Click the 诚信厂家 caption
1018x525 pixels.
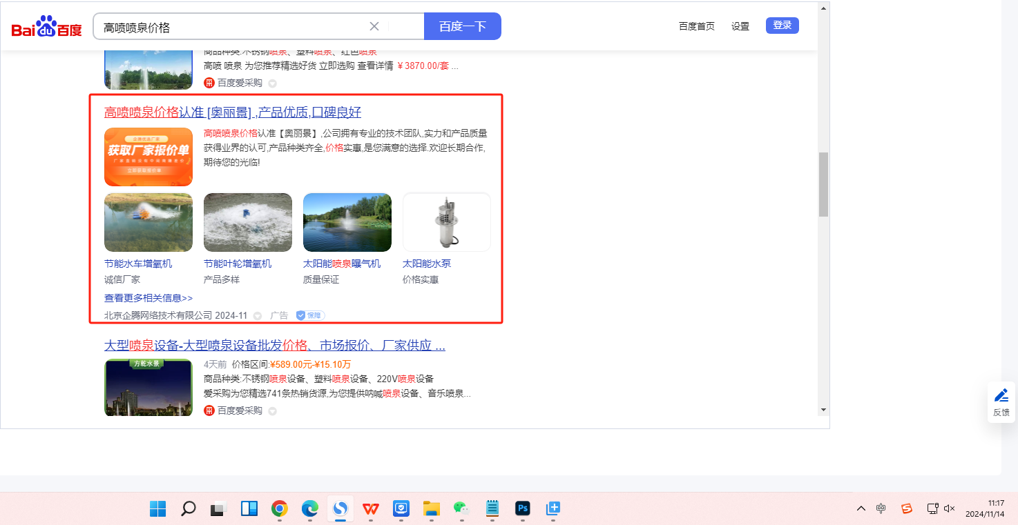122,279
